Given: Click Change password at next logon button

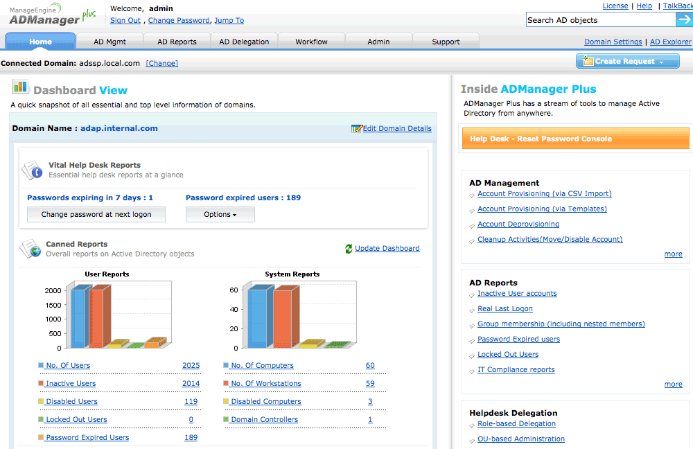Looking at the screenshot, I should [x=96, y=214].
